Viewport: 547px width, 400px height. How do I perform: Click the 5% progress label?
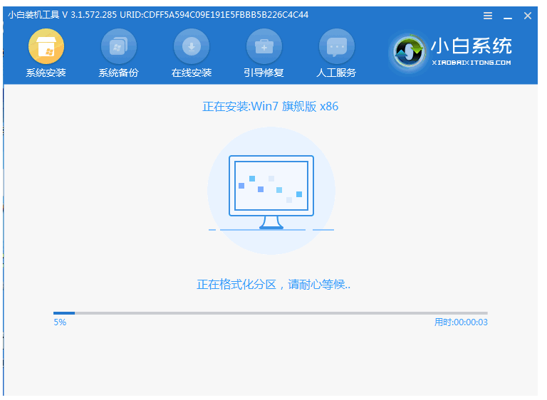tap(60, 322)
